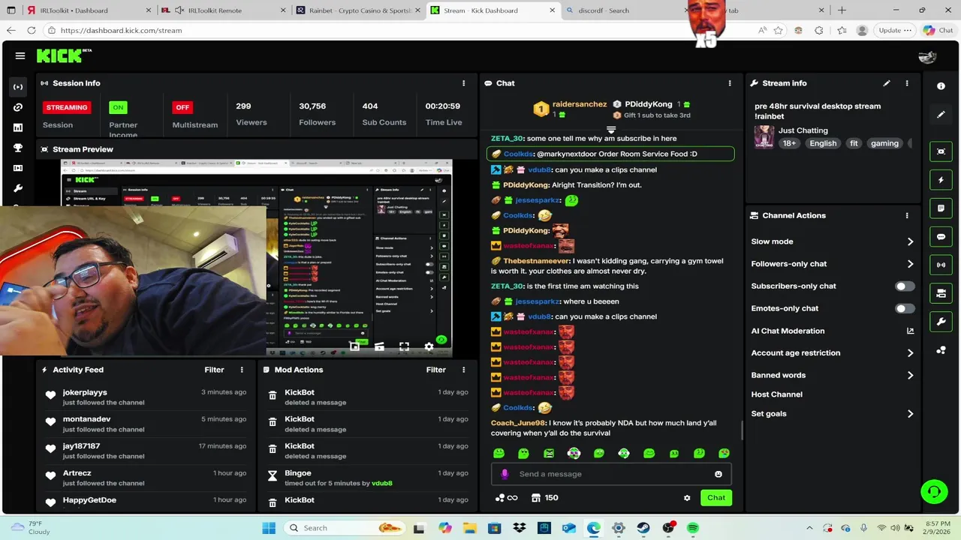Click the chat bubble icon in right sidebar
Screen dimensions: 961x540
941,236
